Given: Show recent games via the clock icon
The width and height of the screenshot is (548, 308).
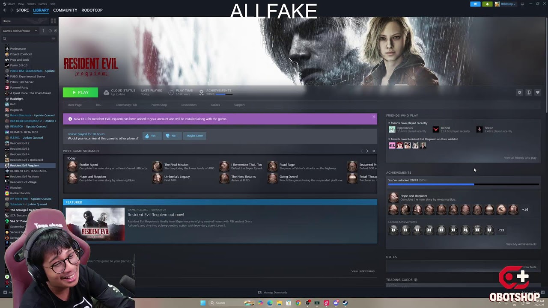Looking at the screenshot, I should (50, 31).
